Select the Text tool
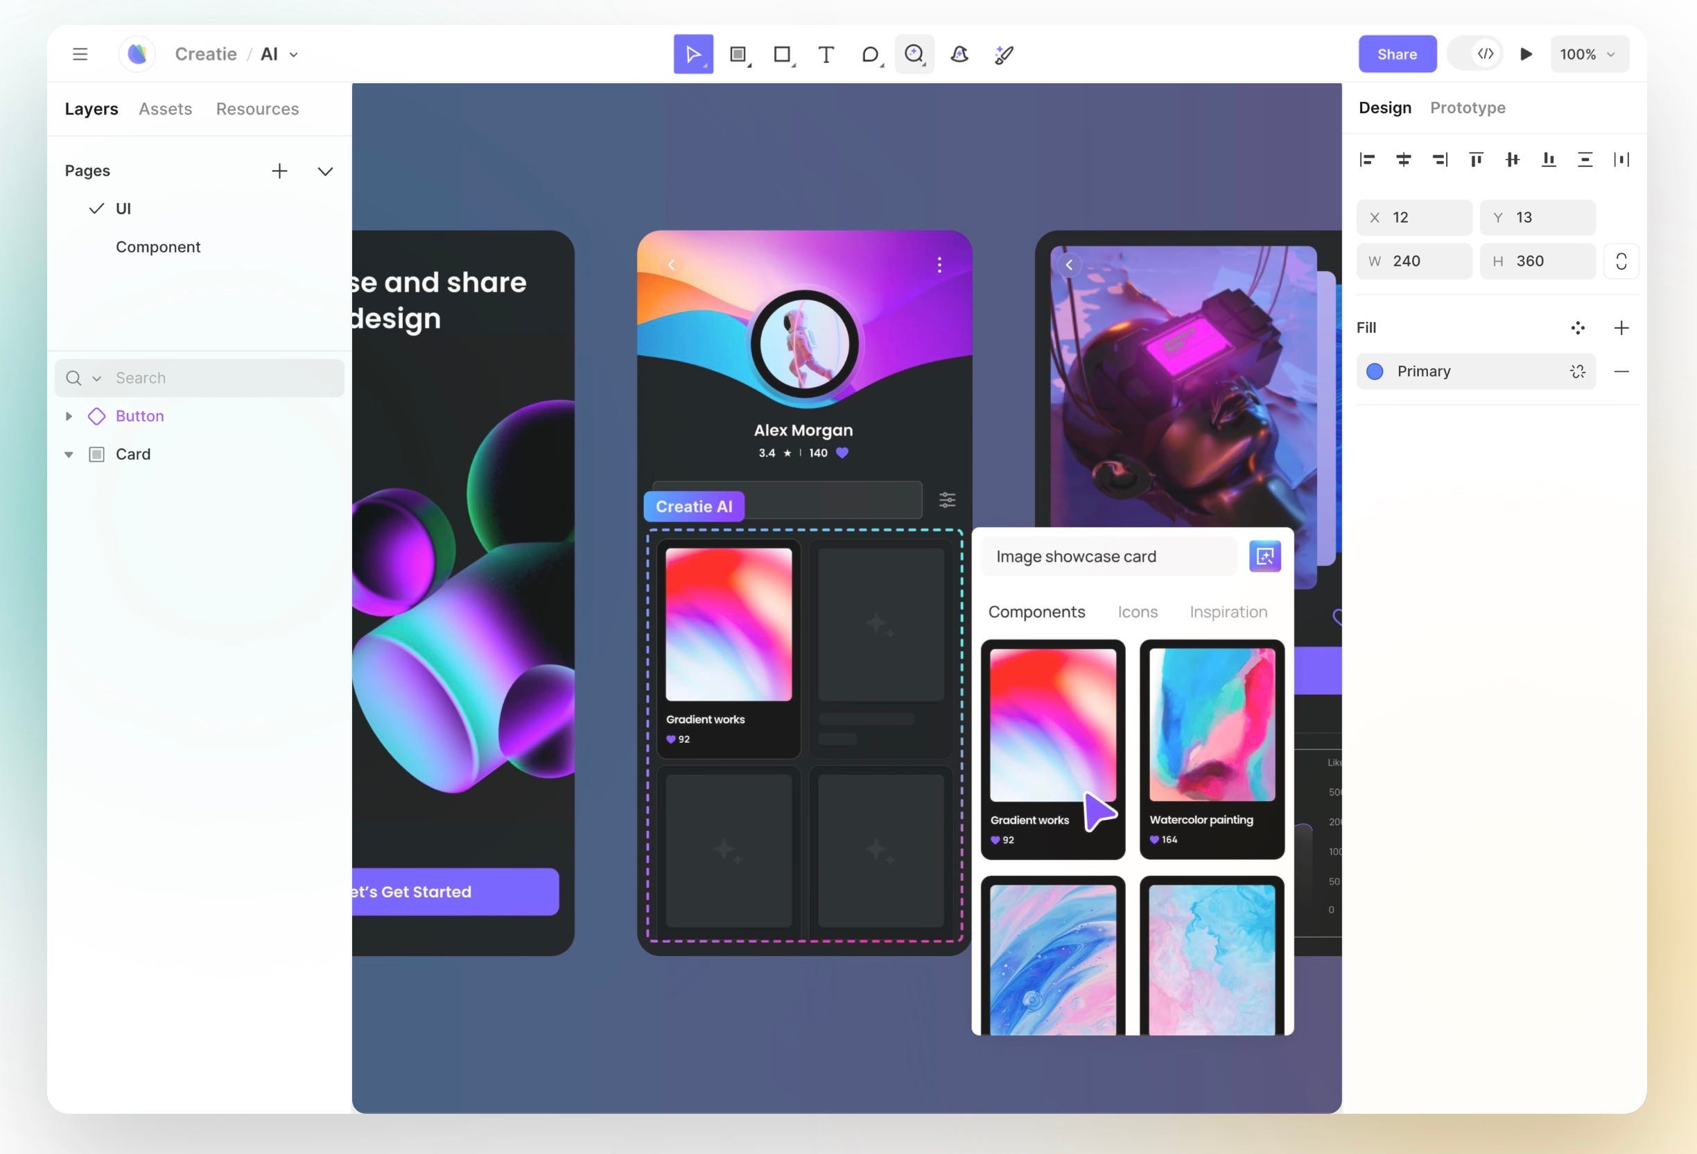 [x=826, y=54]
